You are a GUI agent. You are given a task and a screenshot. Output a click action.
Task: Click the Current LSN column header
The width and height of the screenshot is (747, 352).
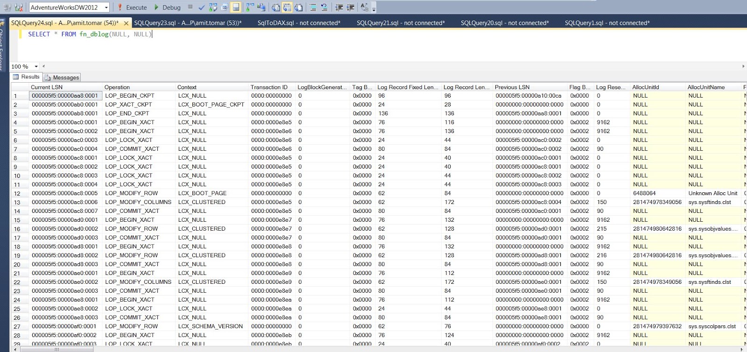click(x=66, y=87)
